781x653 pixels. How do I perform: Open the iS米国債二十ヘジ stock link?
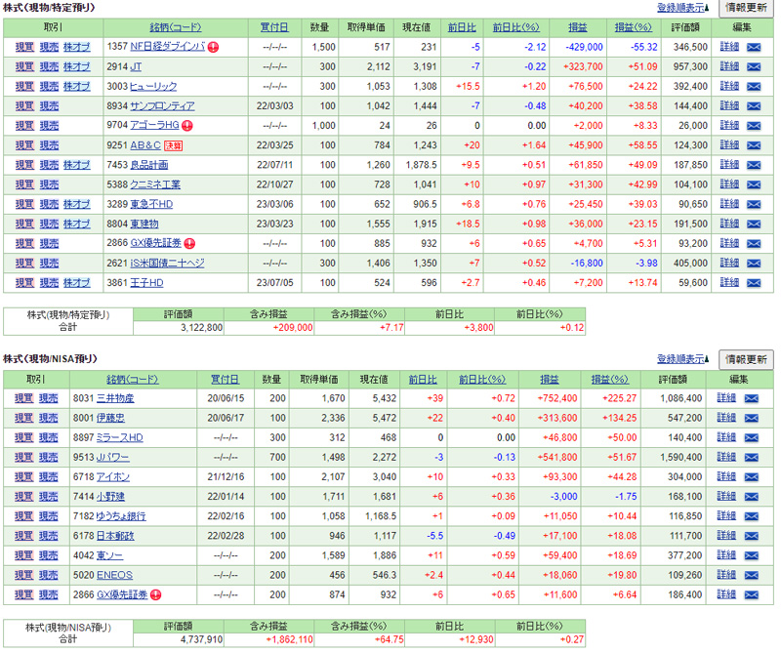coord(167,264)
